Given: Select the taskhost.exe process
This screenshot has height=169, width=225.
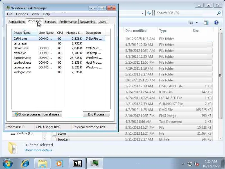Looking at the screenshot, I should (x=59, y=63).
